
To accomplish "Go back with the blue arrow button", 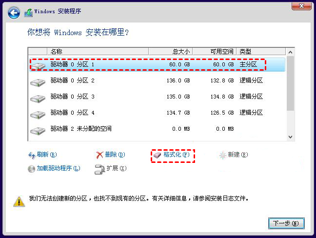I will coord(14,13).
